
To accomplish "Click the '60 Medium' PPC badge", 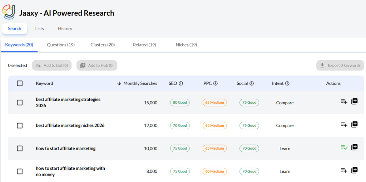I will click(214, 172).
